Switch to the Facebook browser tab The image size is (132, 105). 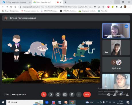(16, 2)
